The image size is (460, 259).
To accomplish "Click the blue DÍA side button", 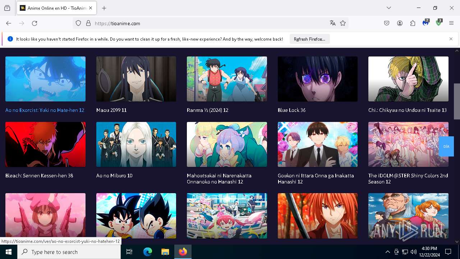I will point(446,146).
